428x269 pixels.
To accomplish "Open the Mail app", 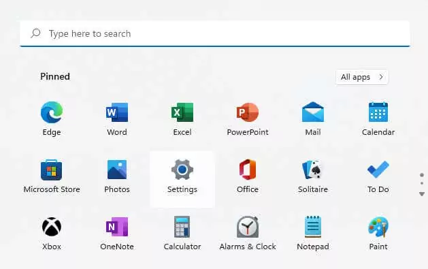I will [313, 118].
